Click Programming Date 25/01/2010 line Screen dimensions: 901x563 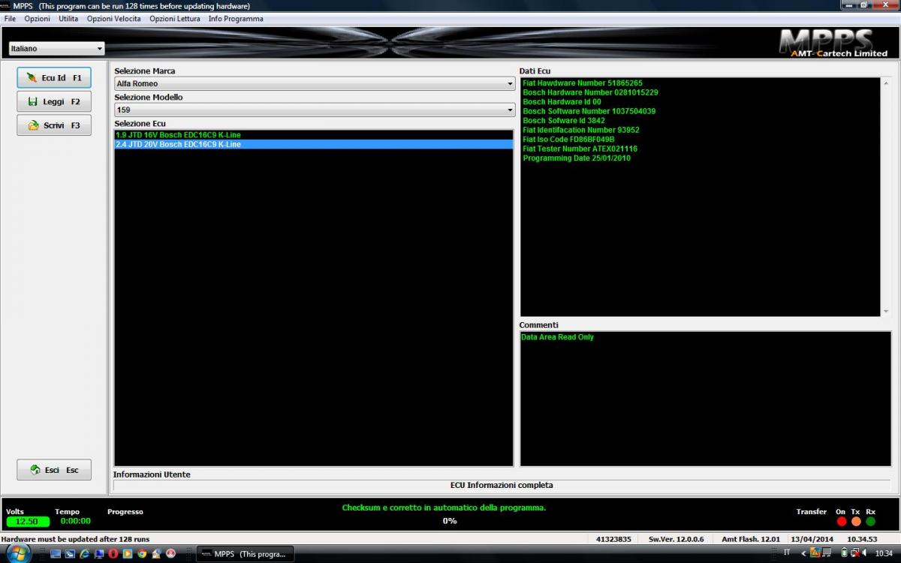pos(577,158)
